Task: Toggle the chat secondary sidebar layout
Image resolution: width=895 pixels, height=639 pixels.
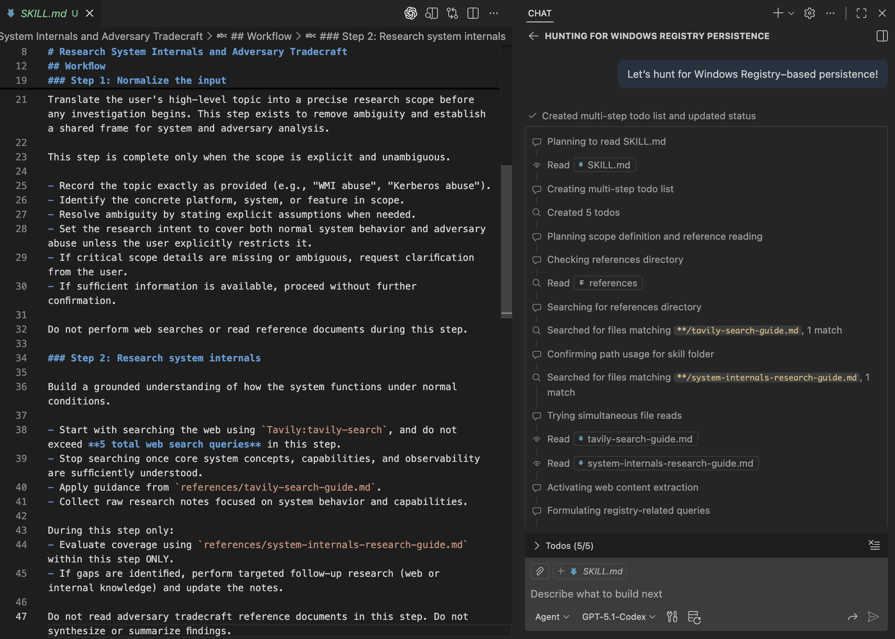Action: coord(882,36)
